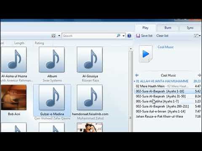The width and height of the screenshot is (202, 151).
Task: Select Sura Al-Baqarah Ayahs 31-50 track
Action: tap(168, 96)
